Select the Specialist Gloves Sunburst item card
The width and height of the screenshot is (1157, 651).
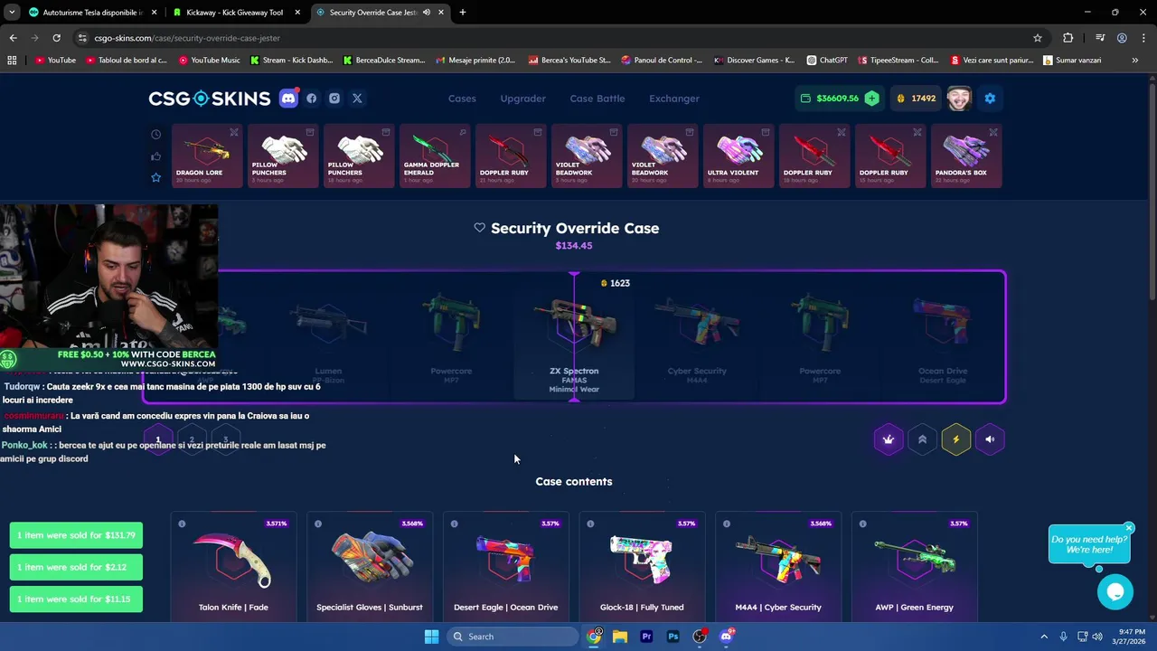point(370,566)
